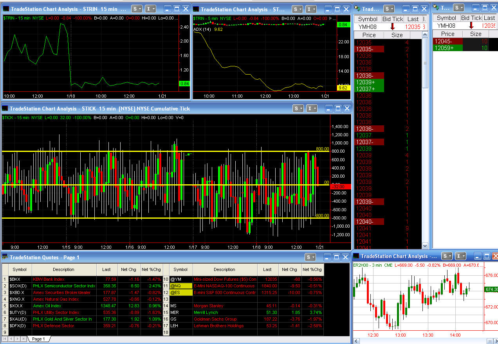Viewport: 498px width, 344px height.
Task: Click the Quotes window title bar icon
Action: coord(5,257)
